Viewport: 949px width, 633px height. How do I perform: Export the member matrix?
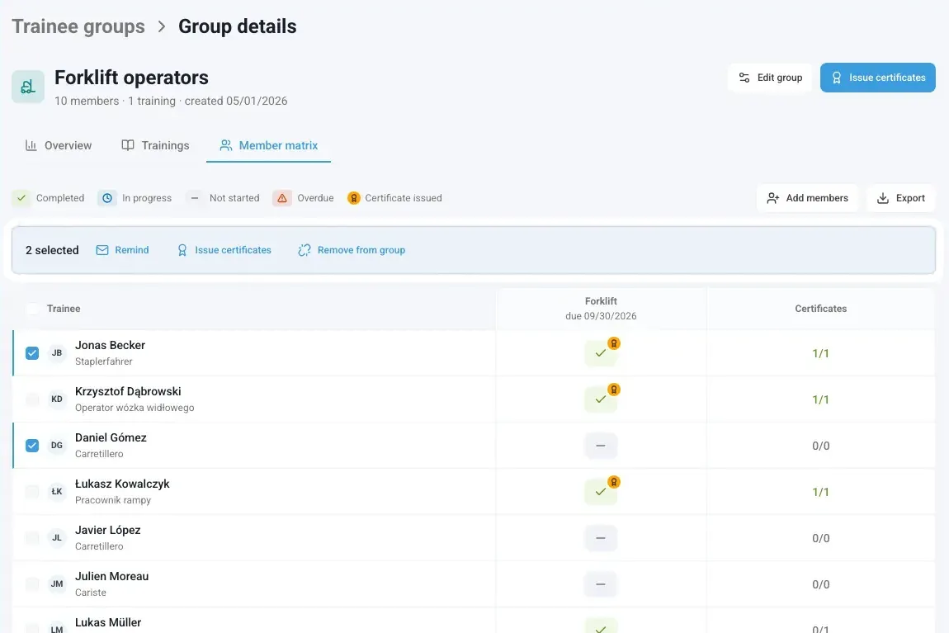[900, 198]
